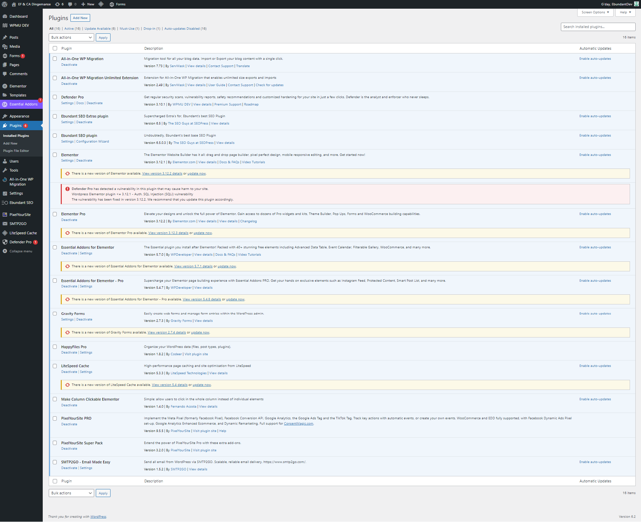The width and height of the screenshot is (641, 522).
Task: Tick the Defender Pro plugin checkbox
Action: [x=55, y=97]
